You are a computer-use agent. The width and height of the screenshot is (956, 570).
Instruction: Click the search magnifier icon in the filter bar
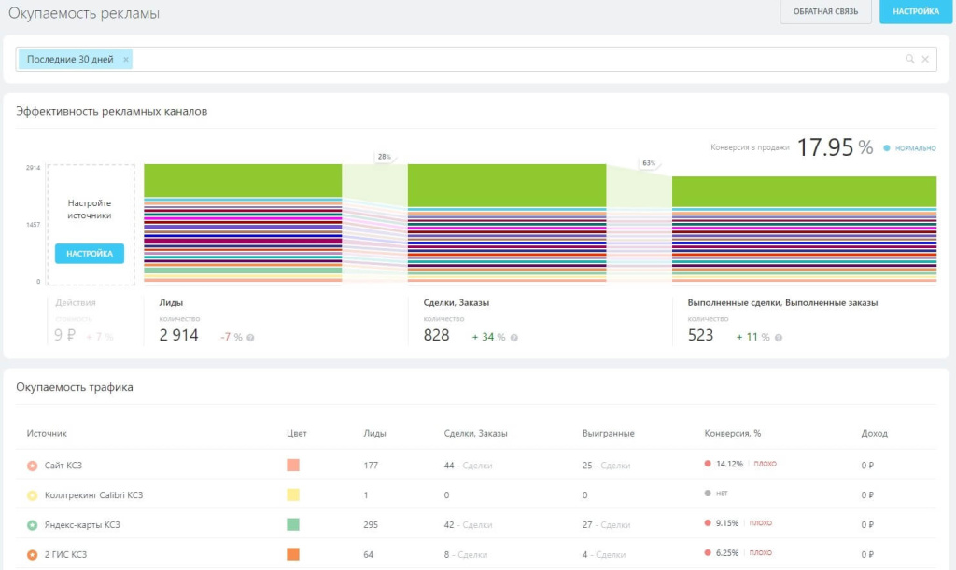[x=909, y=60]
